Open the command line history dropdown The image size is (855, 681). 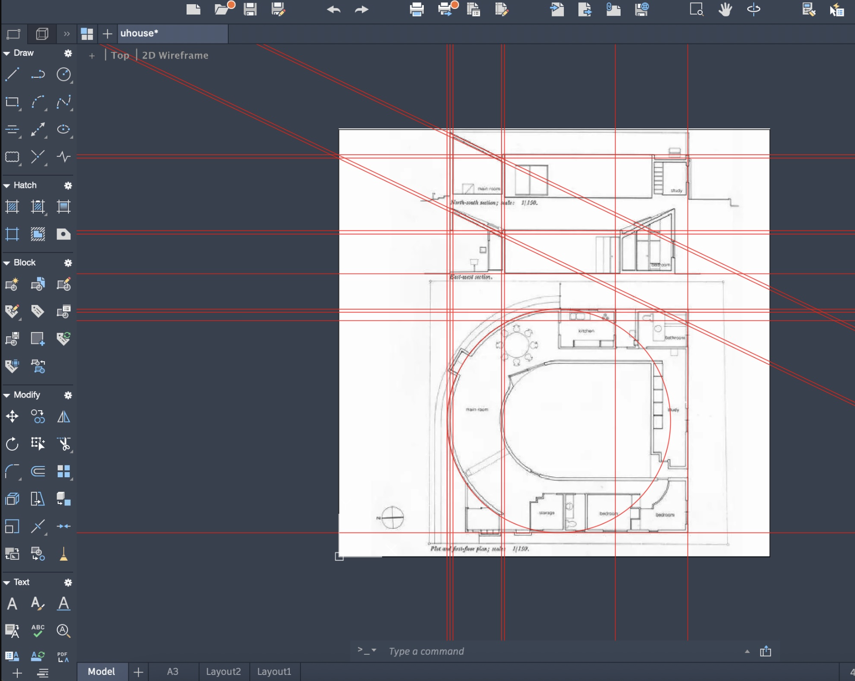tap(374, 651)
